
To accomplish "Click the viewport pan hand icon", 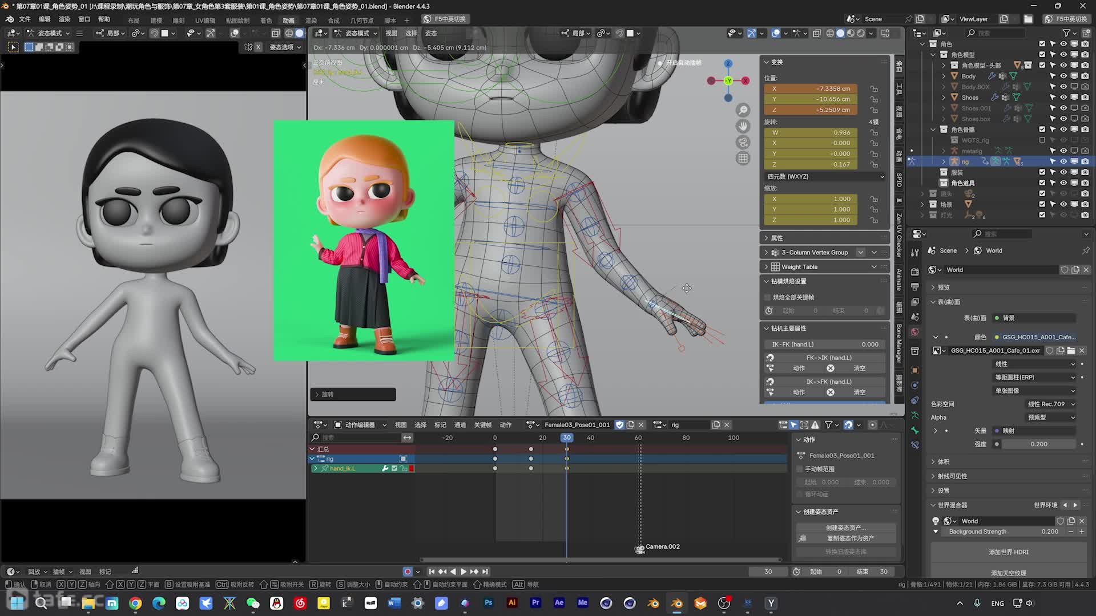I will point(743,126).
